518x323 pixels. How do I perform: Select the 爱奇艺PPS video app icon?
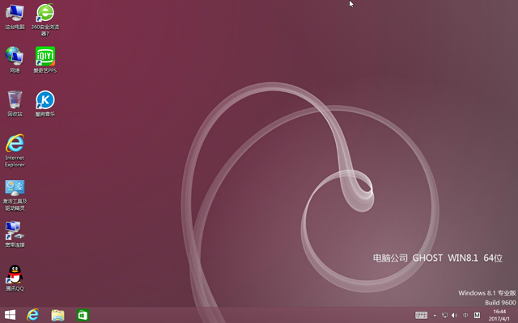coord(45,57)
